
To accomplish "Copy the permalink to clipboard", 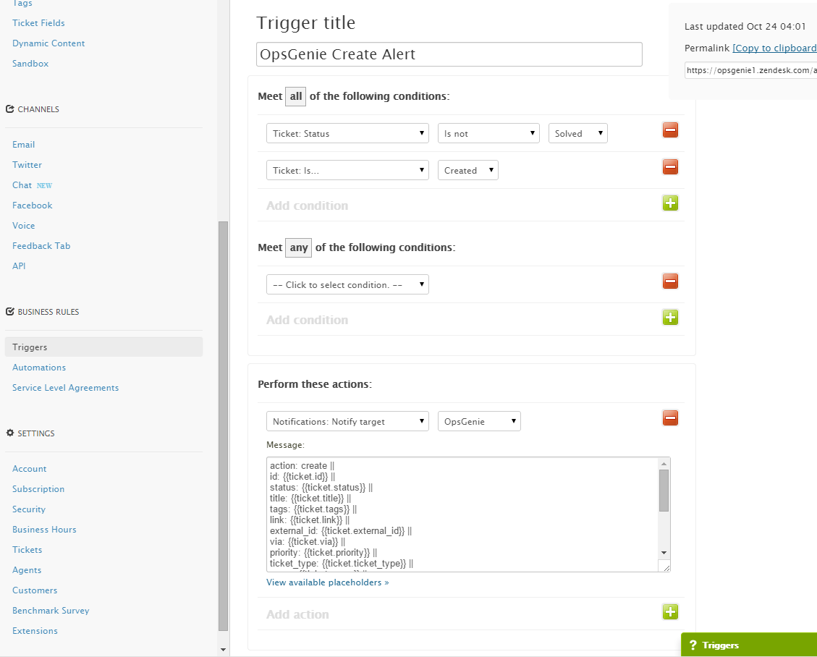I will click(774, 48).
